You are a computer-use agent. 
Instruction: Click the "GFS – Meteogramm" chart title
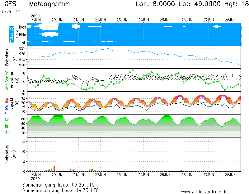click(x=37, y=4)
